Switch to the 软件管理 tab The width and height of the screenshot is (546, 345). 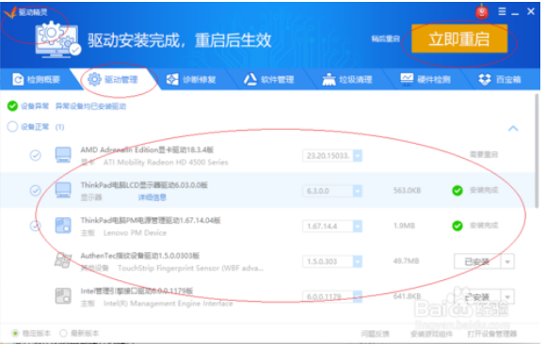tap(269, 80)
